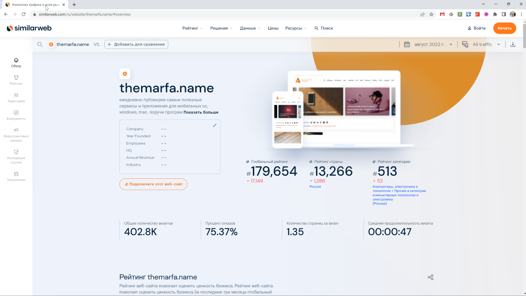The image size is (526, 296).
Task: Open the Similarweb logo home link
Action: click(29, 28)
